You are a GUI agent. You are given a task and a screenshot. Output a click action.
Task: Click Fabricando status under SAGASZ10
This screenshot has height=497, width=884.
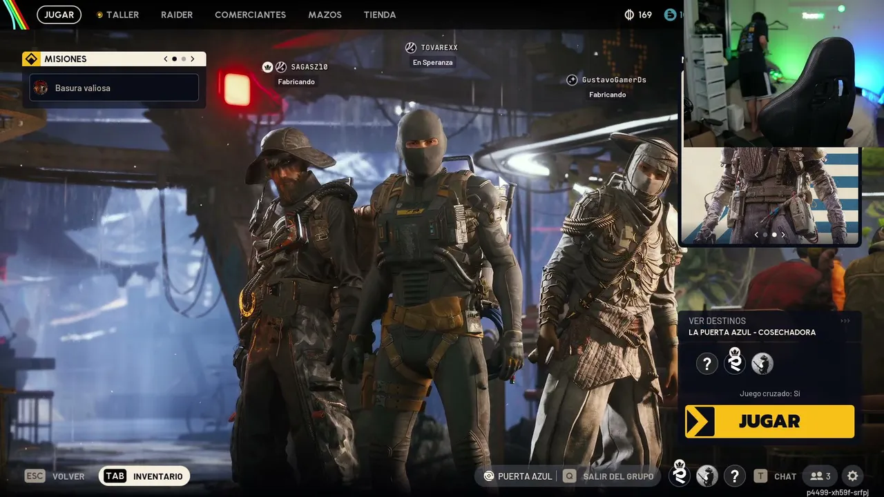click(296, 81)
